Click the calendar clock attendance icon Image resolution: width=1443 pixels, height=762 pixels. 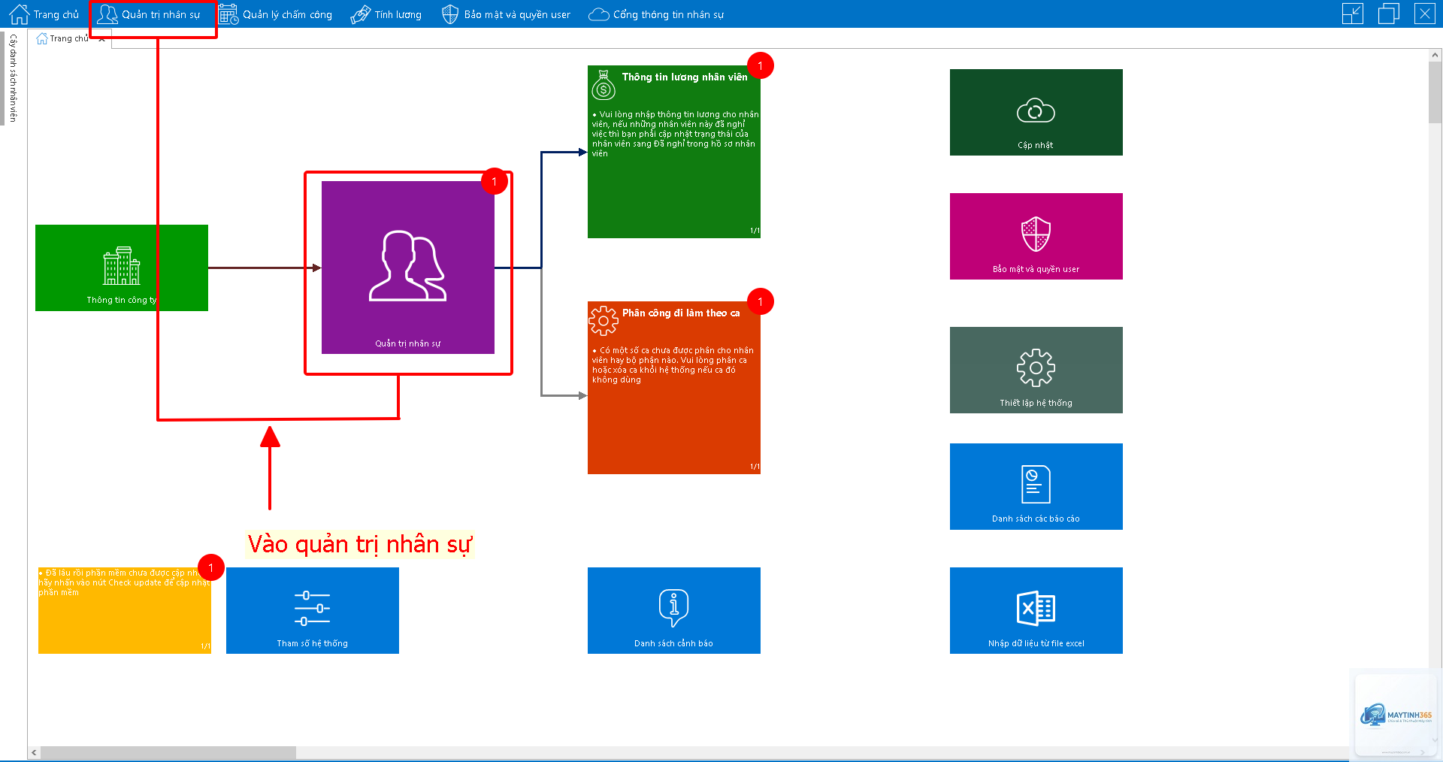click(x=228, y=14)
